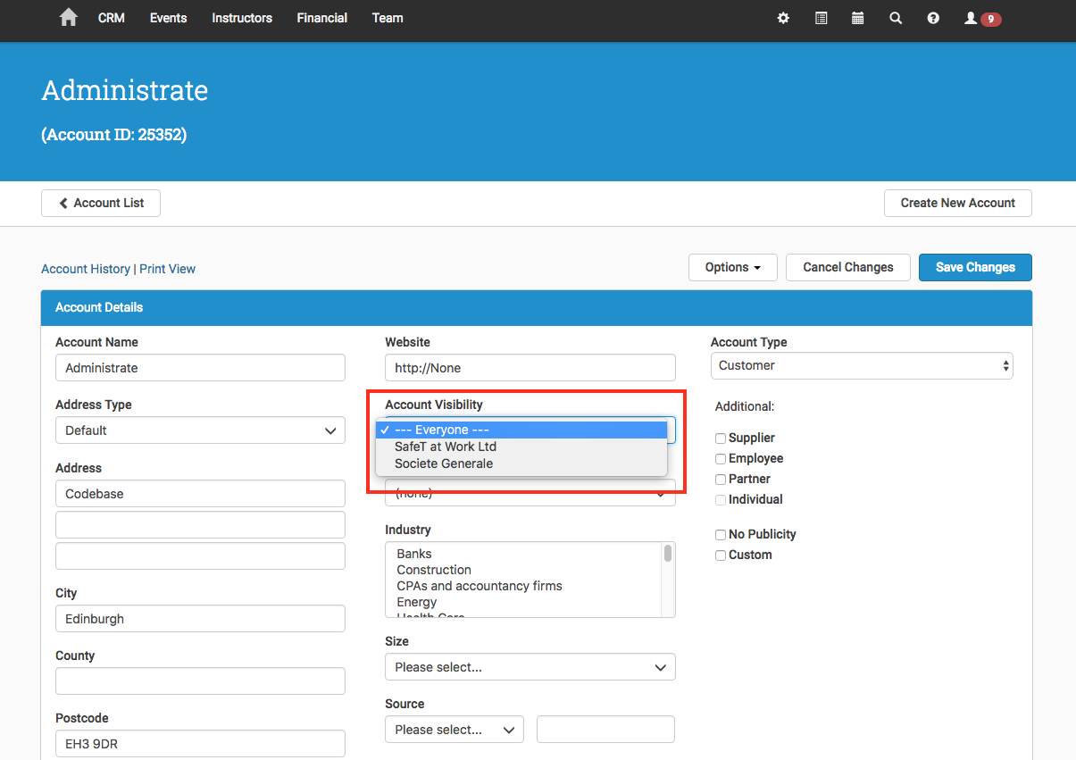Open the Address Type dropdown
The image size is (1076, 760).
[x=200, y=430]
